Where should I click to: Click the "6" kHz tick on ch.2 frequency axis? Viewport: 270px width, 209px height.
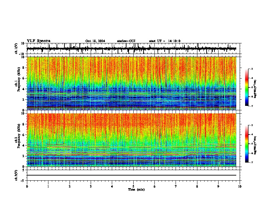pos(24,135)
